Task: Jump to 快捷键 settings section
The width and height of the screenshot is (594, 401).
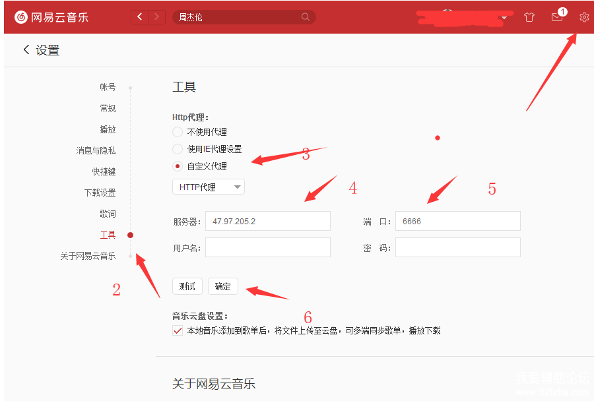Action: pyautogui.click(x=104, y=171)
